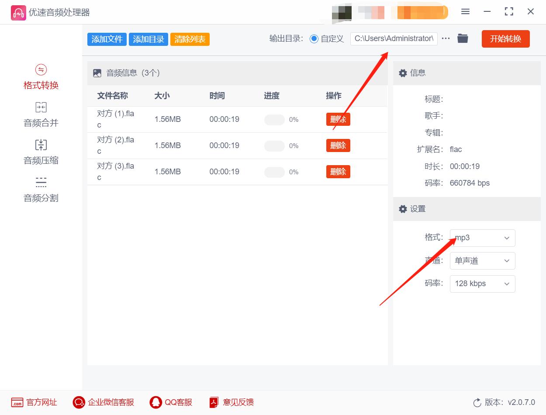
Task: Click the 清除列表 button
Action: click(x=190, y=39)
